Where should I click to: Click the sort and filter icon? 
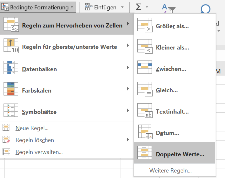click(169, 8)
